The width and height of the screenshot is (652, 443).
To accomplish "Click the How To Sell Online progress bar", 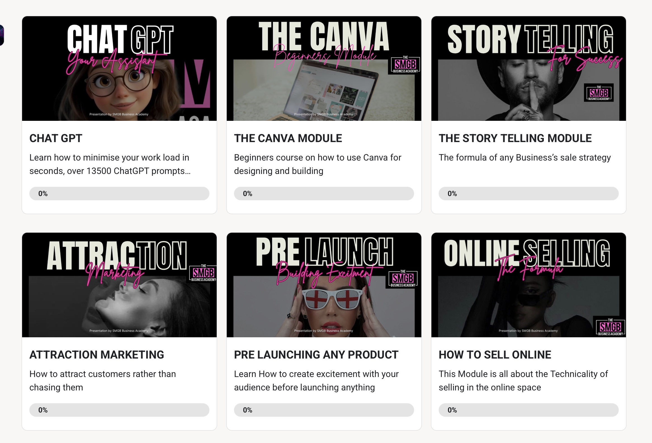I will pos(528,410).
